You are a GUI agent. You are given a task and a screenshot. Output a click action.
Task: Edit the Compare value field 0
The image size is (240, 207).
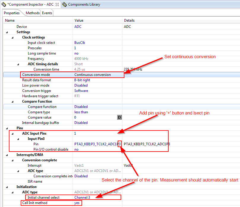tap(75, 117)
